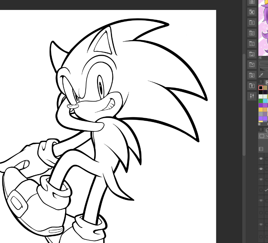The width and height of the screenshot is (268, 243).
Task: Select the black swatch outlined in red
Action: coord(260,88)
